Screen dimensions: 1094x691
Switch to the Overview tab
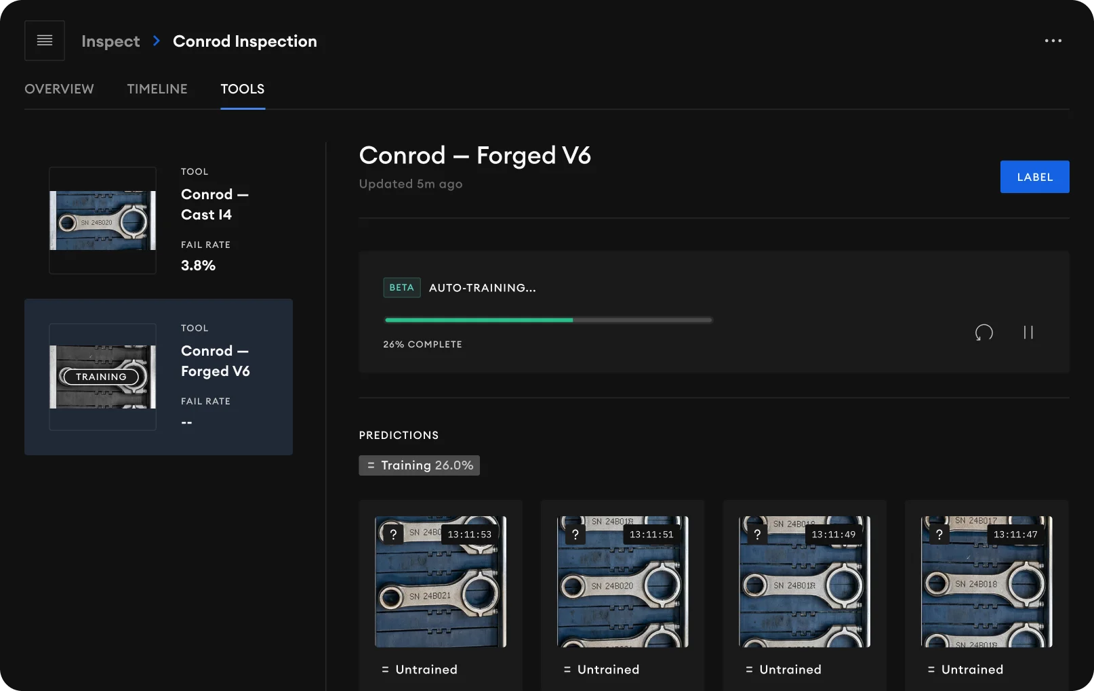point(59,89)
